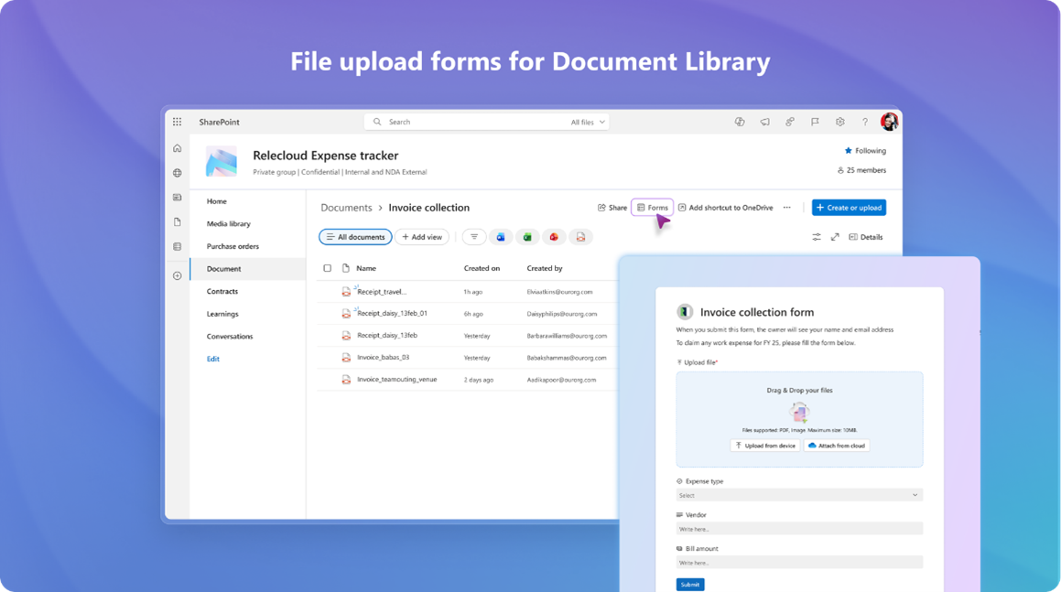Viewport: 1061px width, 592px height.
Task: Open the Invoice_teamouting_venue file
Action: 396,380
